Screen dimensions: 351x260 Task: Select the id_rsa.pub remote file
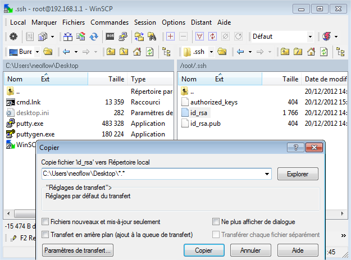point(206,124)
